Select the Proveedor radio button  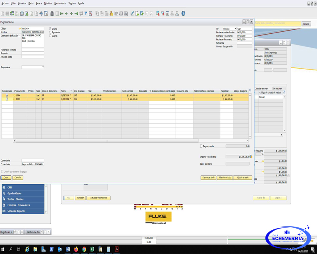pyautogui.click(x=50, y=32)
